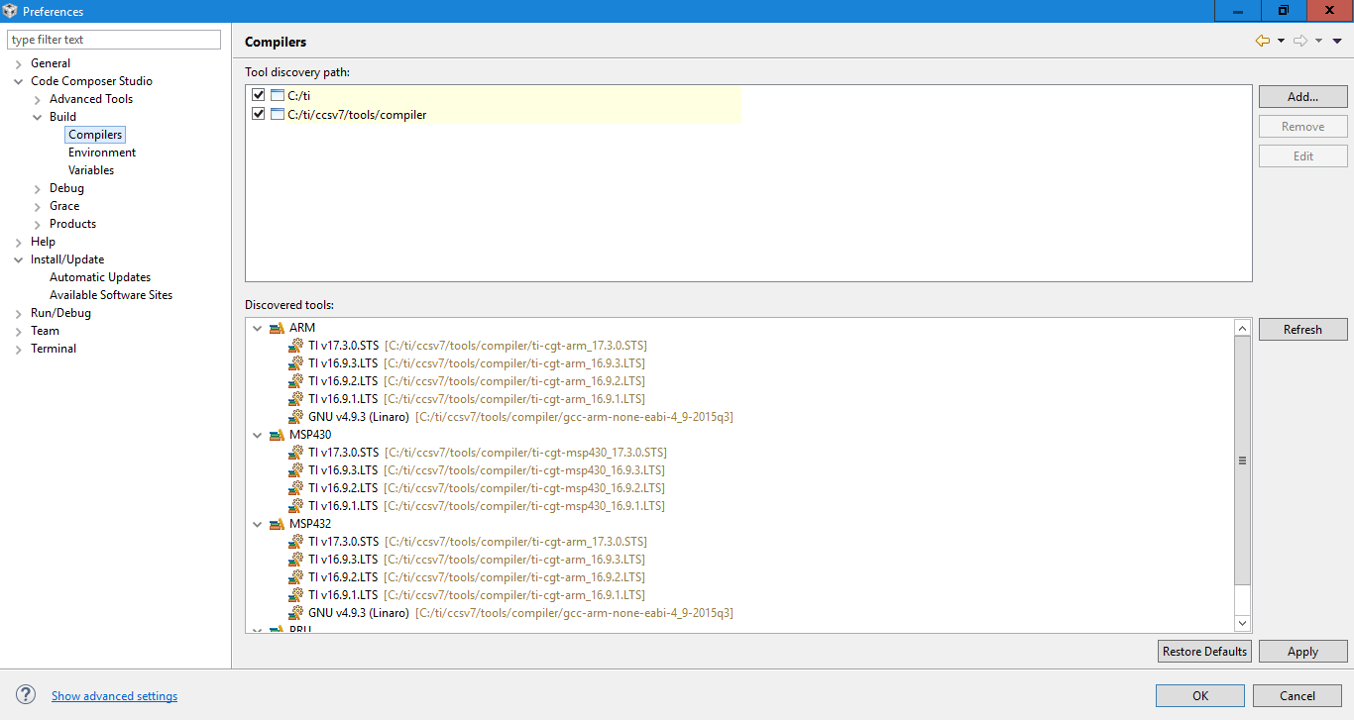Expand the Grace node
This screenshot has width=1354, height=720.
click(x=38, y=206)
